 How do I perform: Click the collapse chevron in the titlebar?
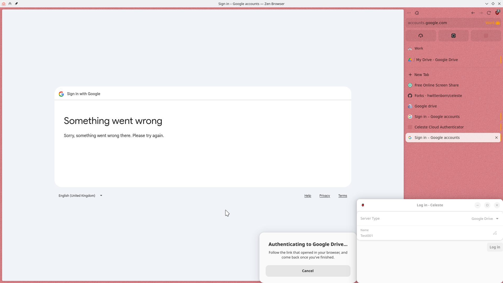pyautogui.click(x=10, y=4)
